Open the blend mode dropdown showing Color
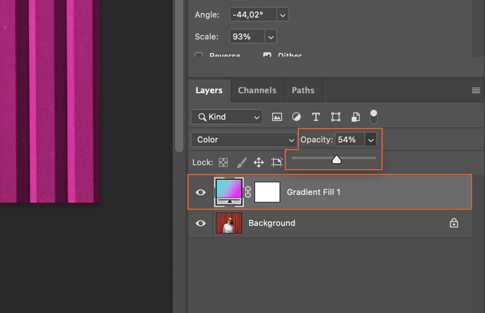This screenshot has height=313, width=485. (243, 139)
